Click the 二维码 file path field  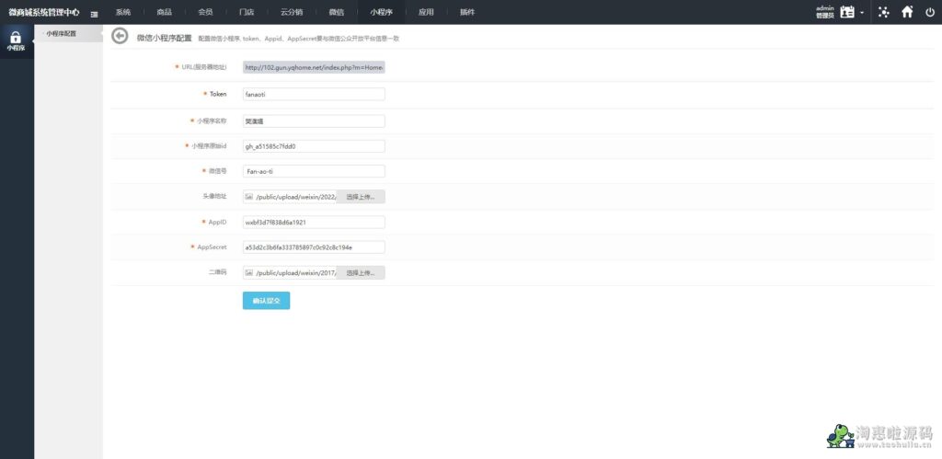point(290,273)
